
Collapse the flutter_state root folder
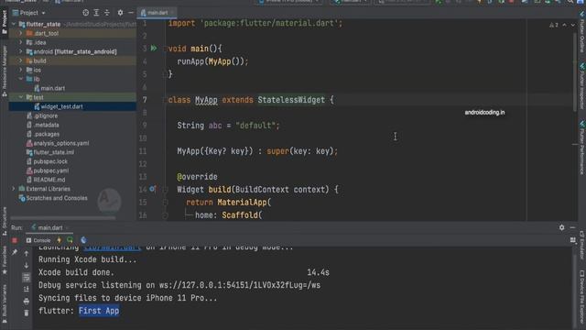[x=14, y=25]
